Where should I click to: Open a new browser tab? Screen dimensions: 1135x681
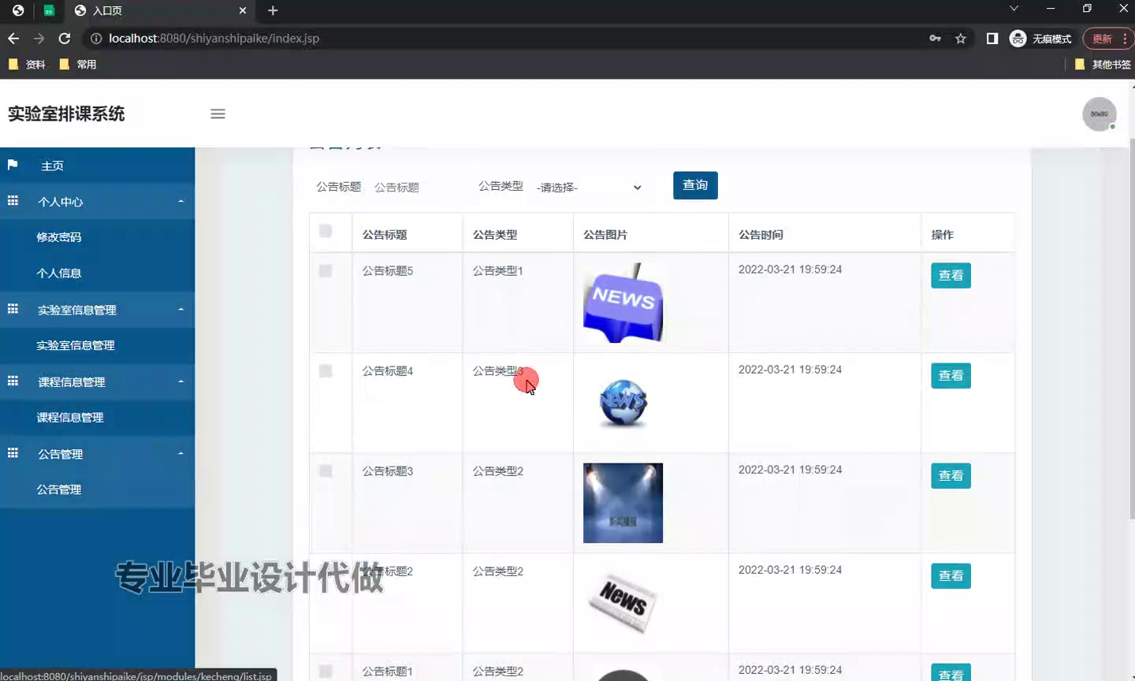click(273, 10)
